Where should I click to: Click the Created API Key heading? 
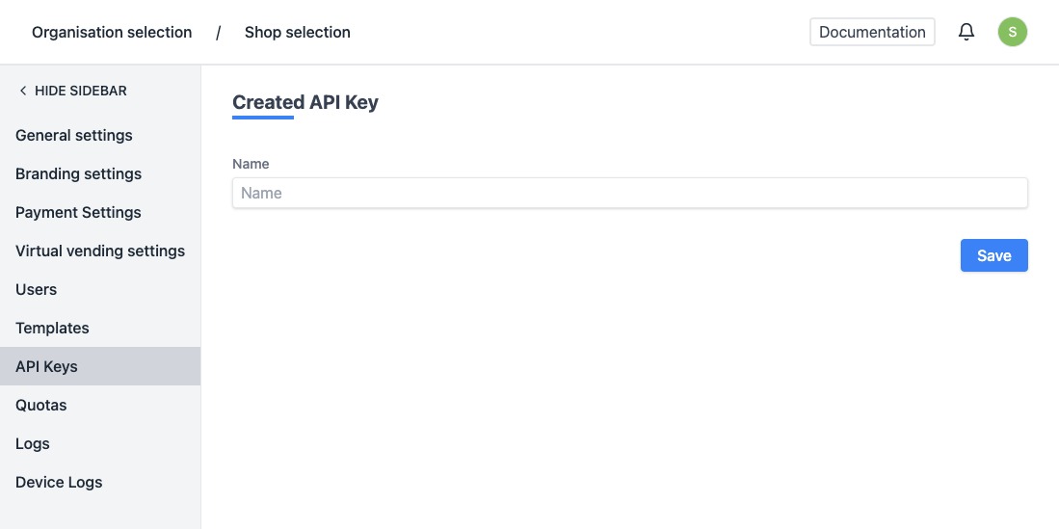tap(305, 102)
